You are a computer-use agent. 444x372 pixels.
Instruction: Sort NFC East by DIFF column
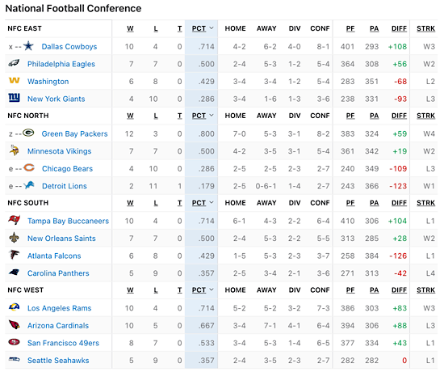(x=400, y=28)
